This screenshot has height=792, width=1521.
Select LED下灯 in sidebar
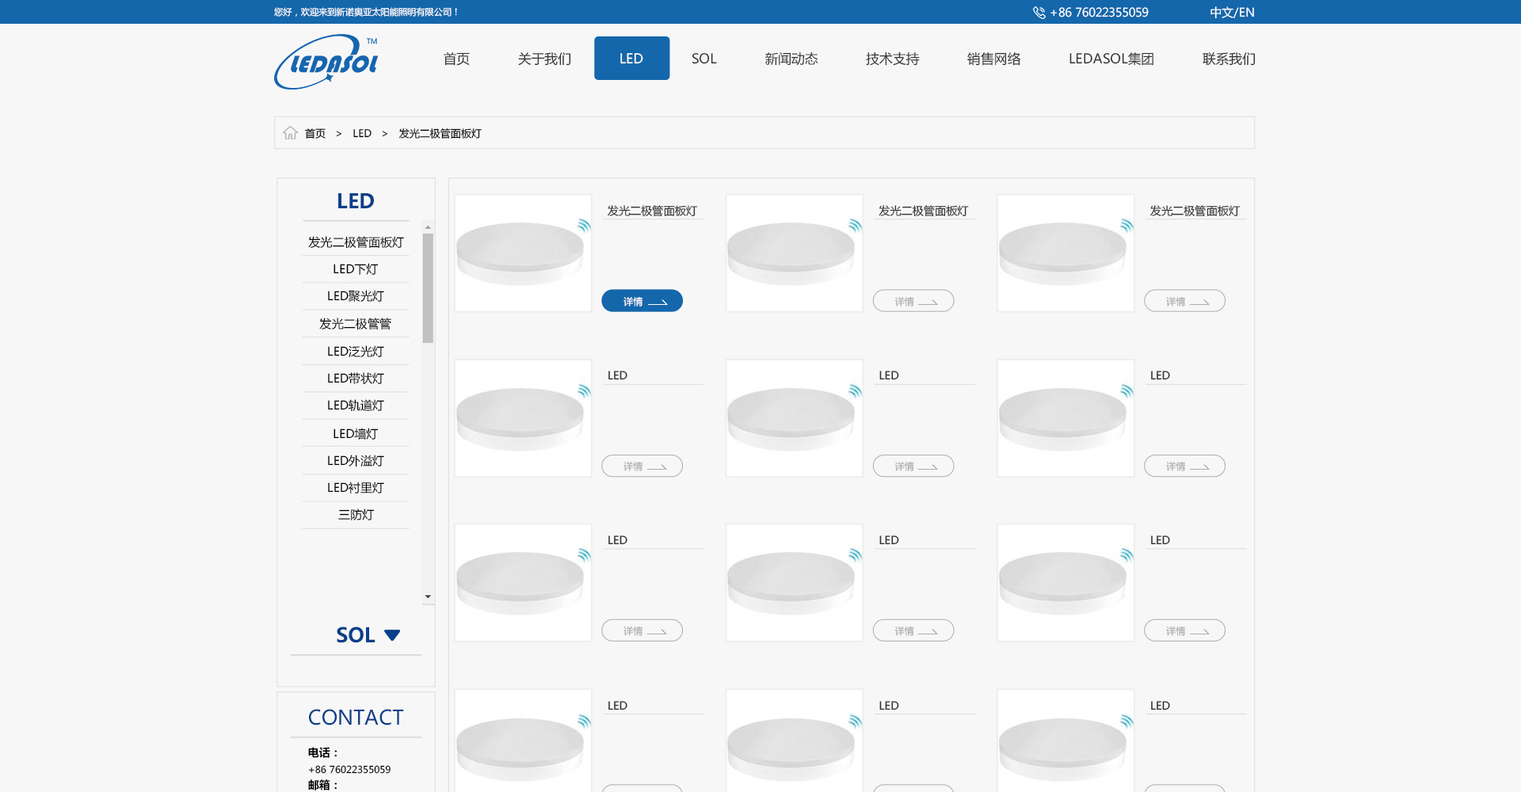pos(355,269)
